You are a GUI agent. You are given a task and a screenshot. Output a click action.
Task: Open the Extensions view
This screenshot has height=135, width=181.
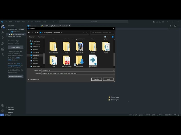(3, 49)
